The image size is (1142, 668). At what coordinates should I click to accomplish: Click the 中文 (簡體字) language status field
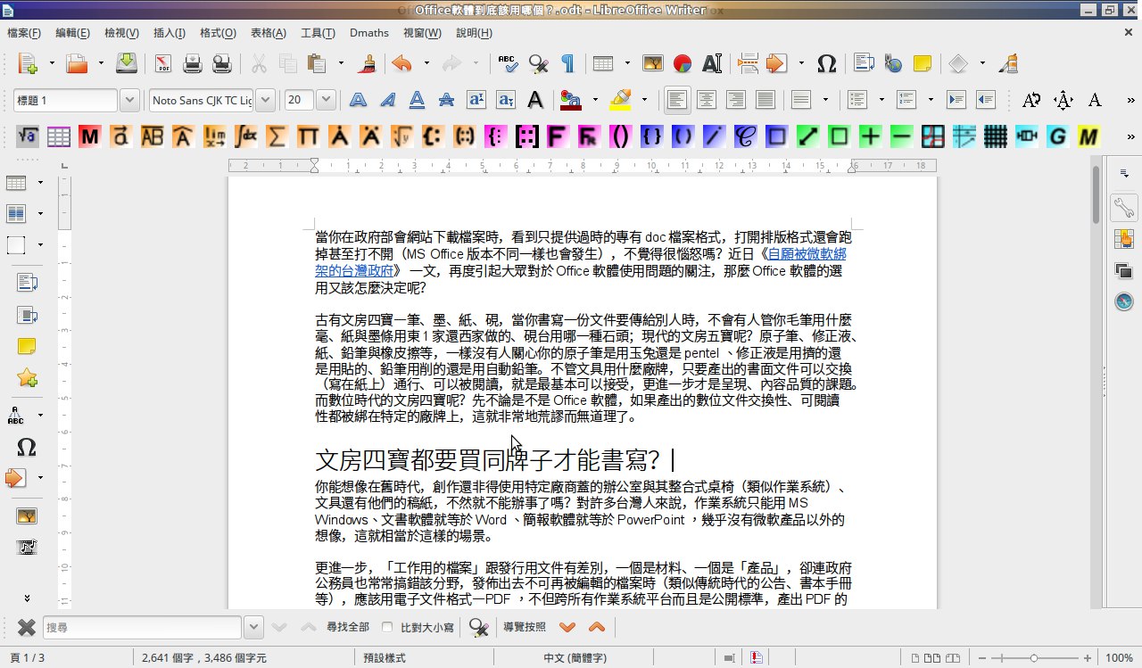575,658
